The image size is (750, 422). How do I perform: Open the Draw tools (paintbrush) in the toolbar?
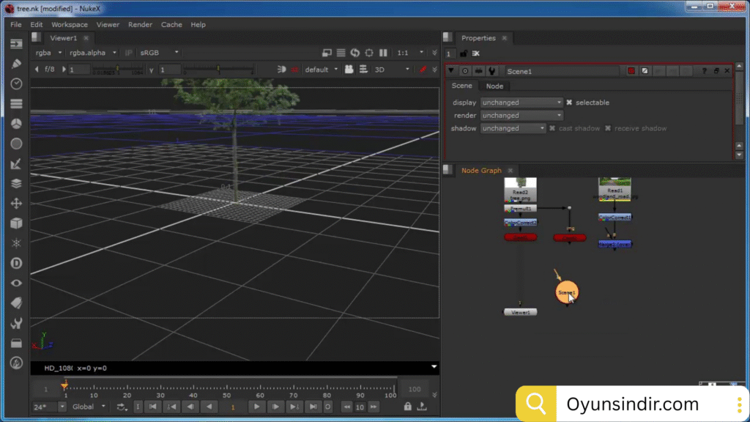pyautogui.click(x=16, y=64)
